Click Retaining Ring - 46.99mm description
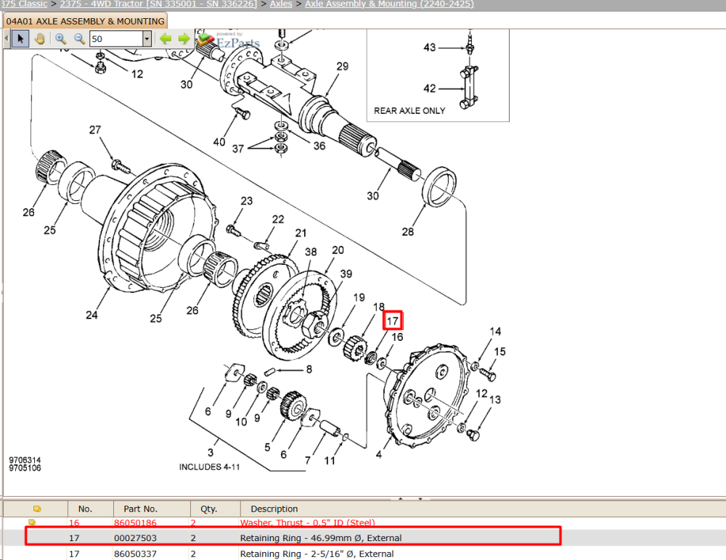Image resolution: width=726 pixels, height=560 pixels. tap(321, 538)
